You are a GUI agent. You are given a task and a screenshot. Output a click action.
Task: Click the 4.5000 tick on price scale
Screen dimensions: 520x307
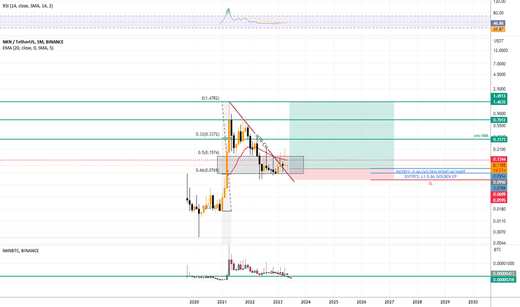point(500,74)
